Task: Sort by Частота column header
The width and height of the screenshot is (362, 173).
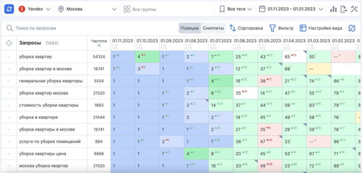Action: pyautogui.click(x=99, y=43)
